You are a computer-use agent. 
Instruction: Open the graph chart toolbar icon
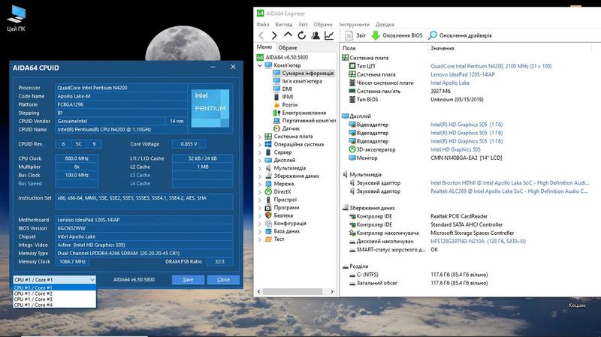pos(329,35)
